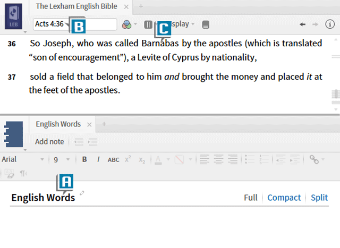Click the insert hyperlink icon

pyautogui.click(x=314, y=159)
